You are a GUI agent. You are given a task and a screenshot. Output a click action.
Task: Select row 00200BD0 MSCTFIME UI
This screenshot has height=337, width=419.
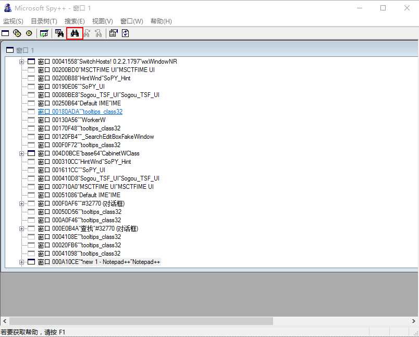pyautogui.click(x=96, y=70)
